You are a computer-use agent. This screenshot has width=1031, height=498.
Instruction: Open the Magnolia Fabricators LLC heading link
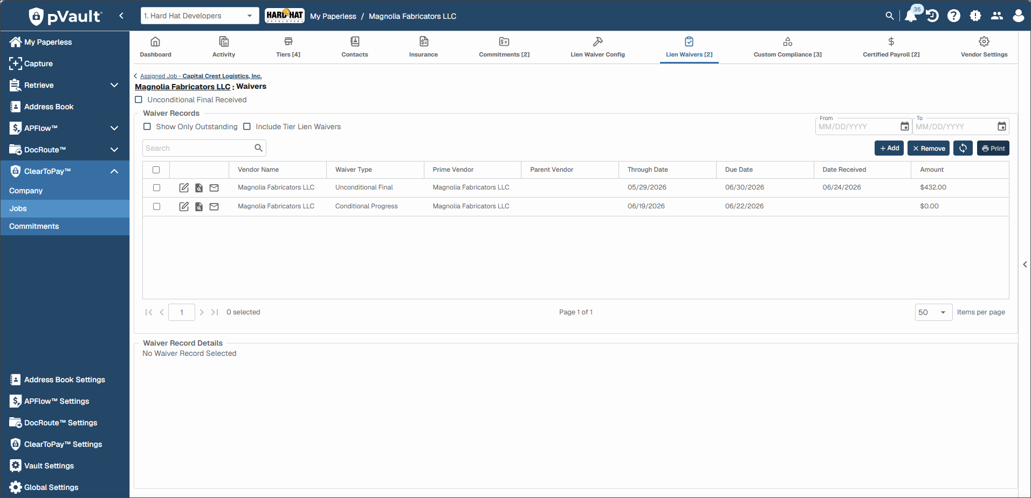[x=182, y=87]
